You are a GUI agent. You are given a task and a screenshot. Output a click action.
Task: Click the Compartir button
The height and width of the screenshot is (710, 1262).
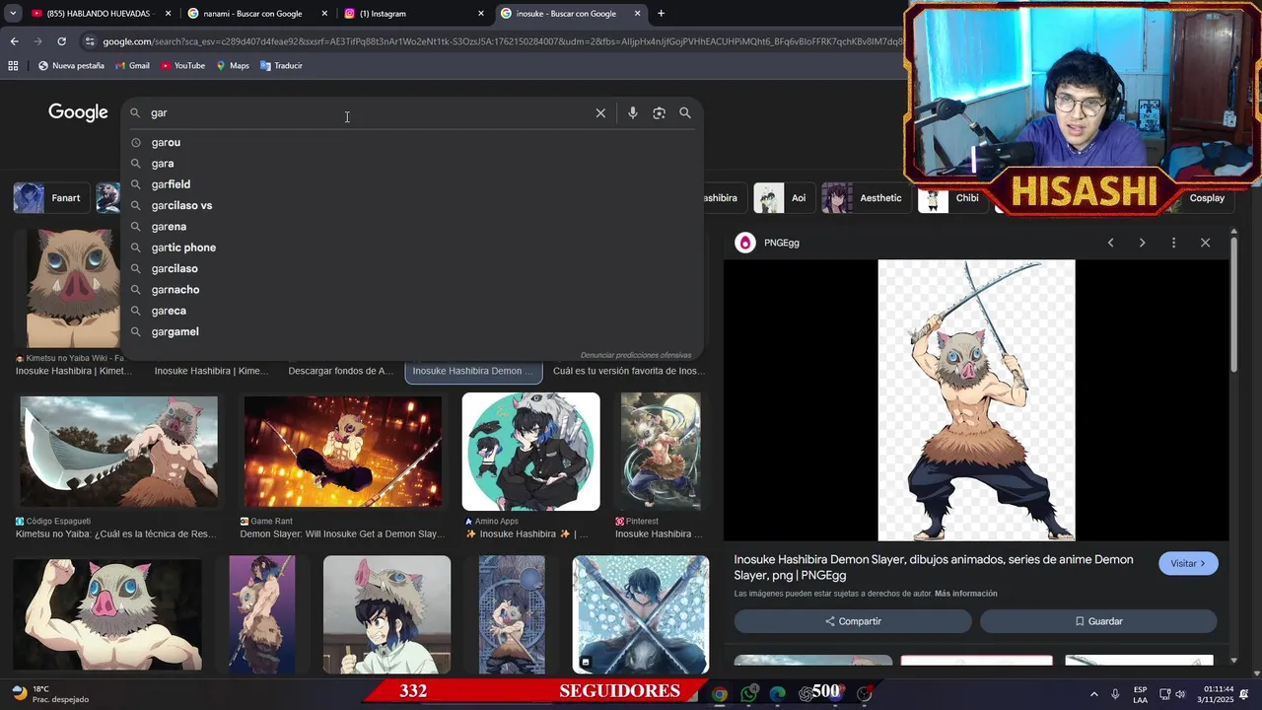[x=853, y=621]
